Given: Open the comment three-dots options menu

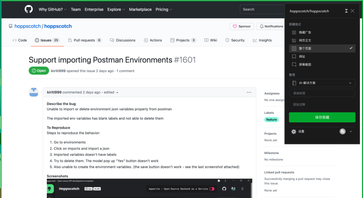Looking at the screenshot, I should click(249, 92).
